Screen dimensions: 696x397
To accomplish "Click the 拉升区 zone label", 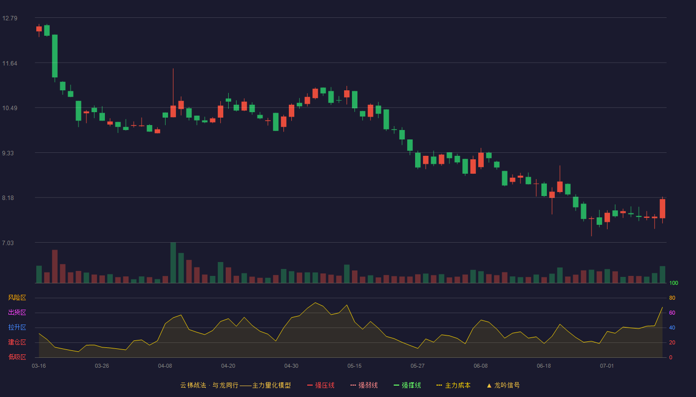I will [17, 328].
